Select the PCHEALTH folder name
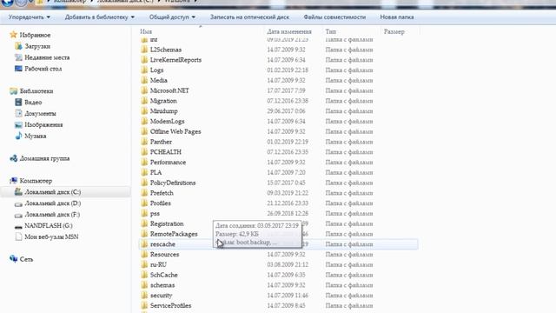This screenshot has height=313, width=556. (x=166, y=152)
